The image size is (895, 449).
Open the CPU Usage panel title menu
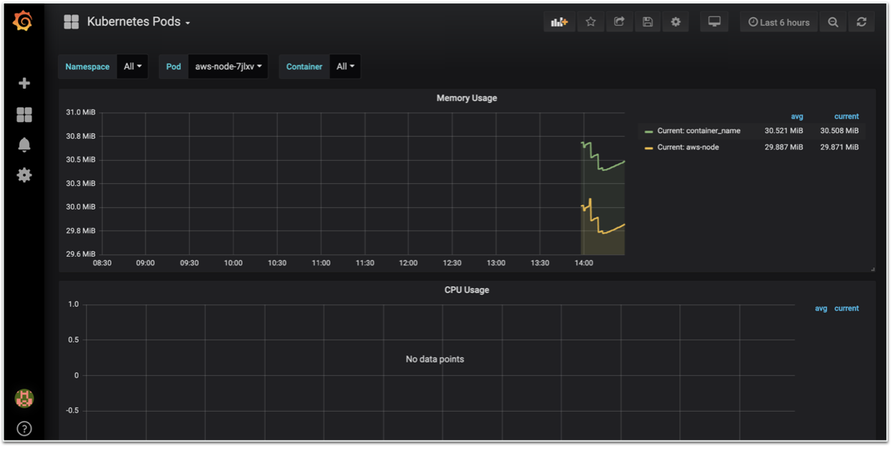467,290
